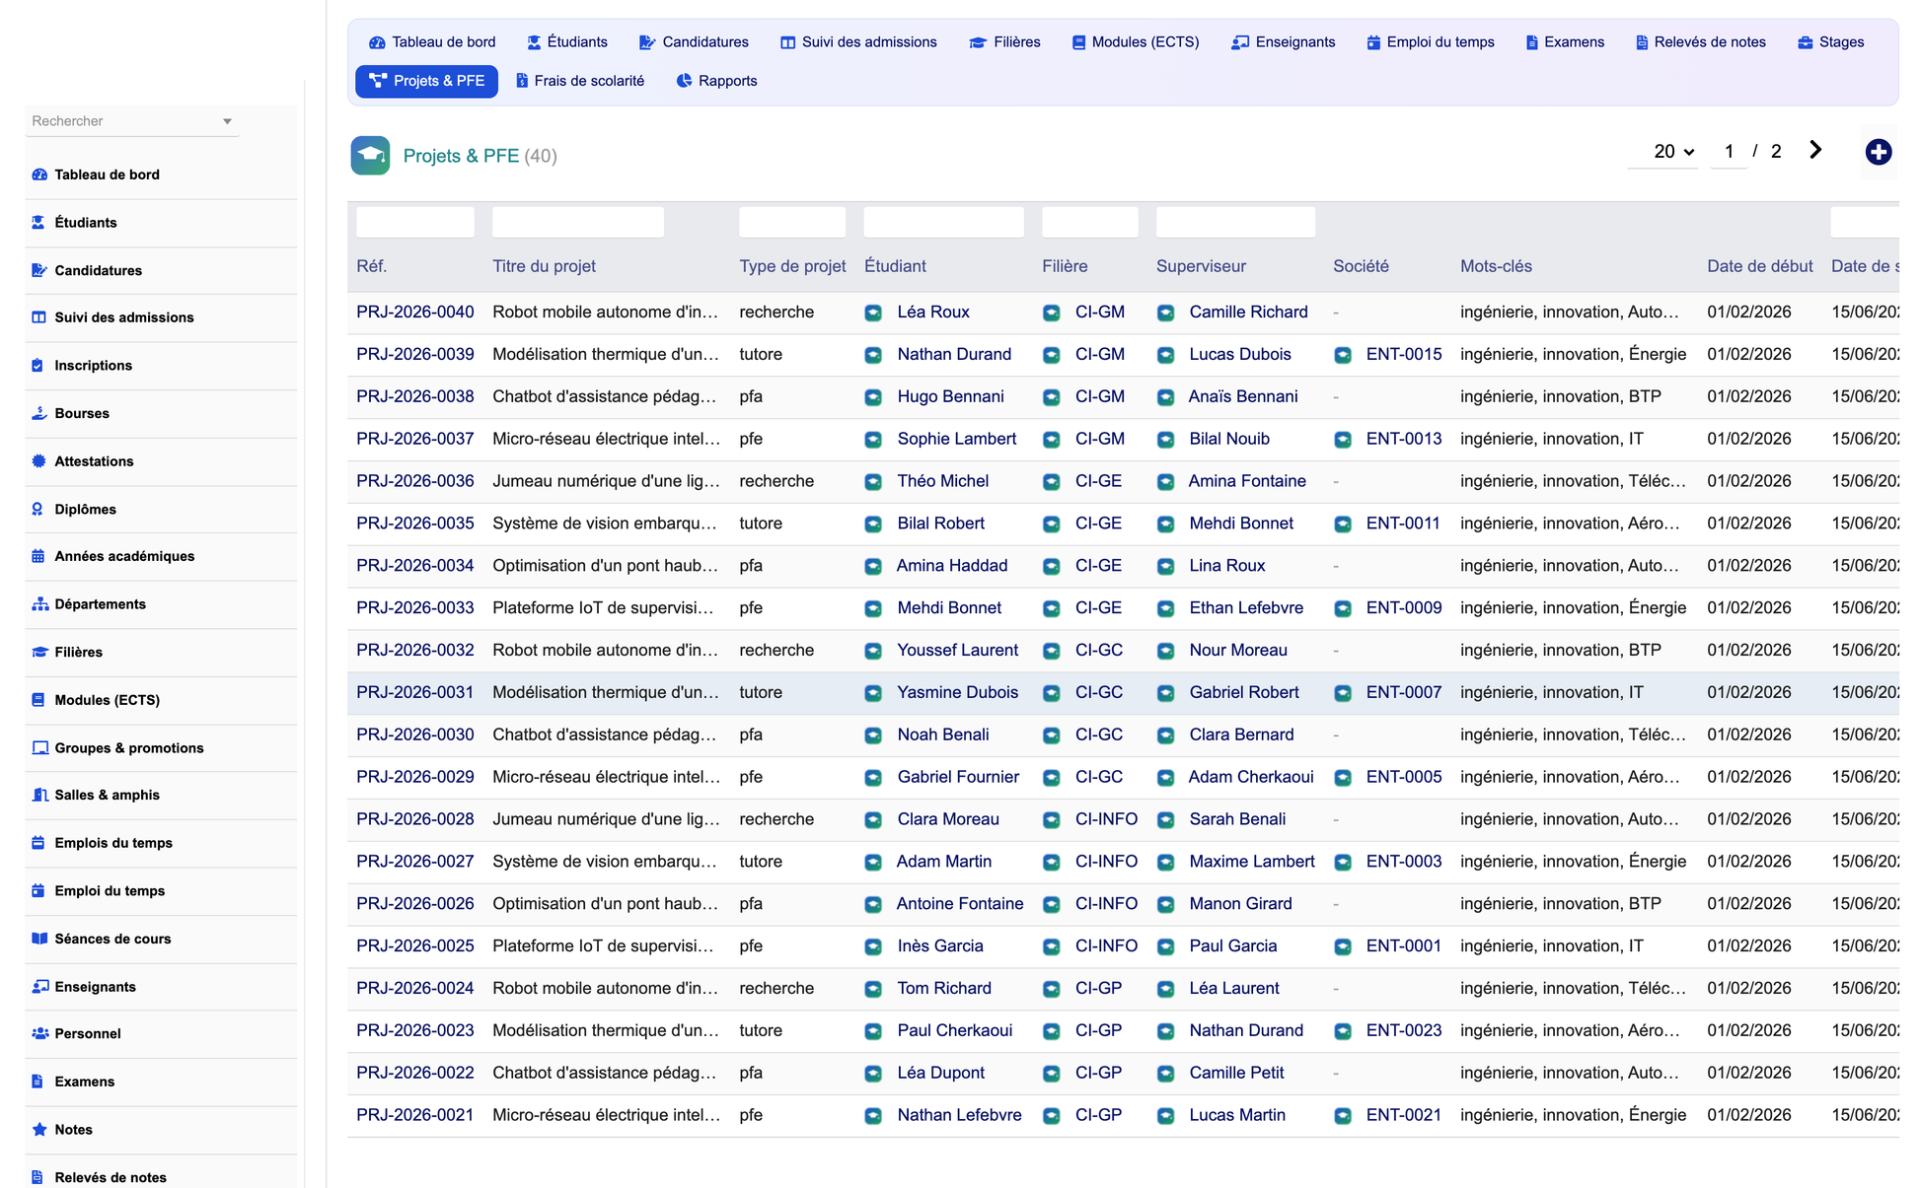Click the Diplômes sidebar icon

39,509
